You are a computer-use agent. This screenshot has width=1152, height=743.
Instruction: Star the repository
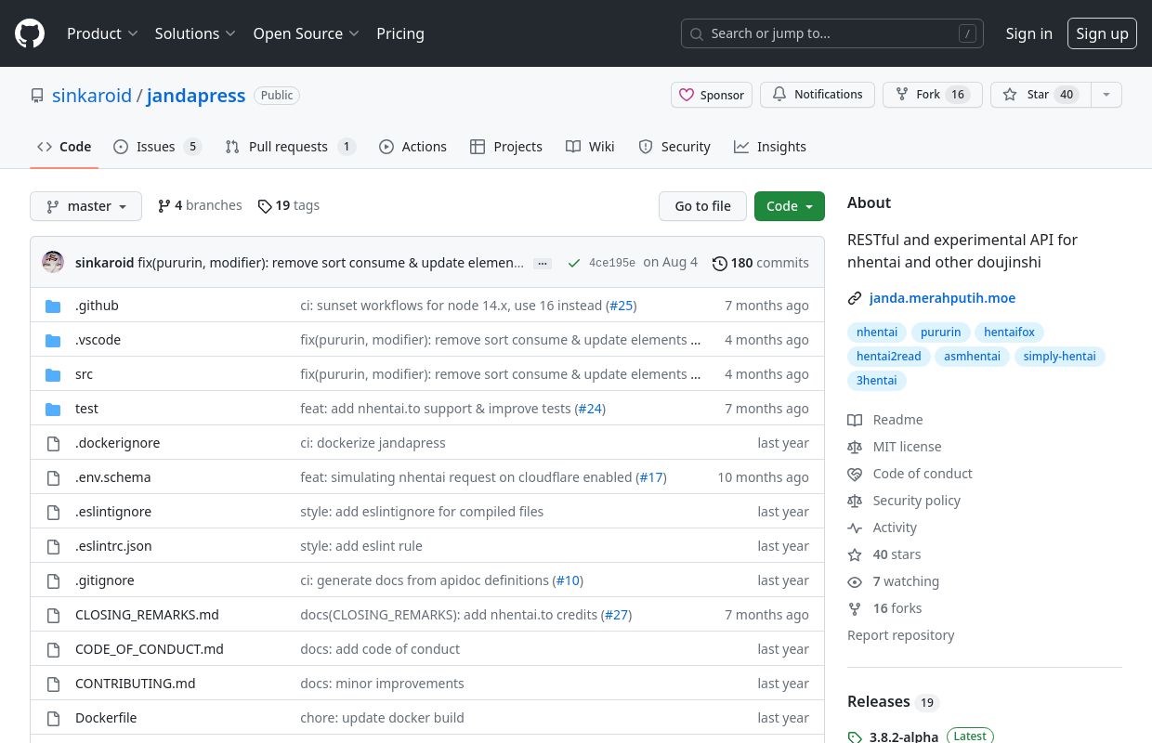[1041, 95]
